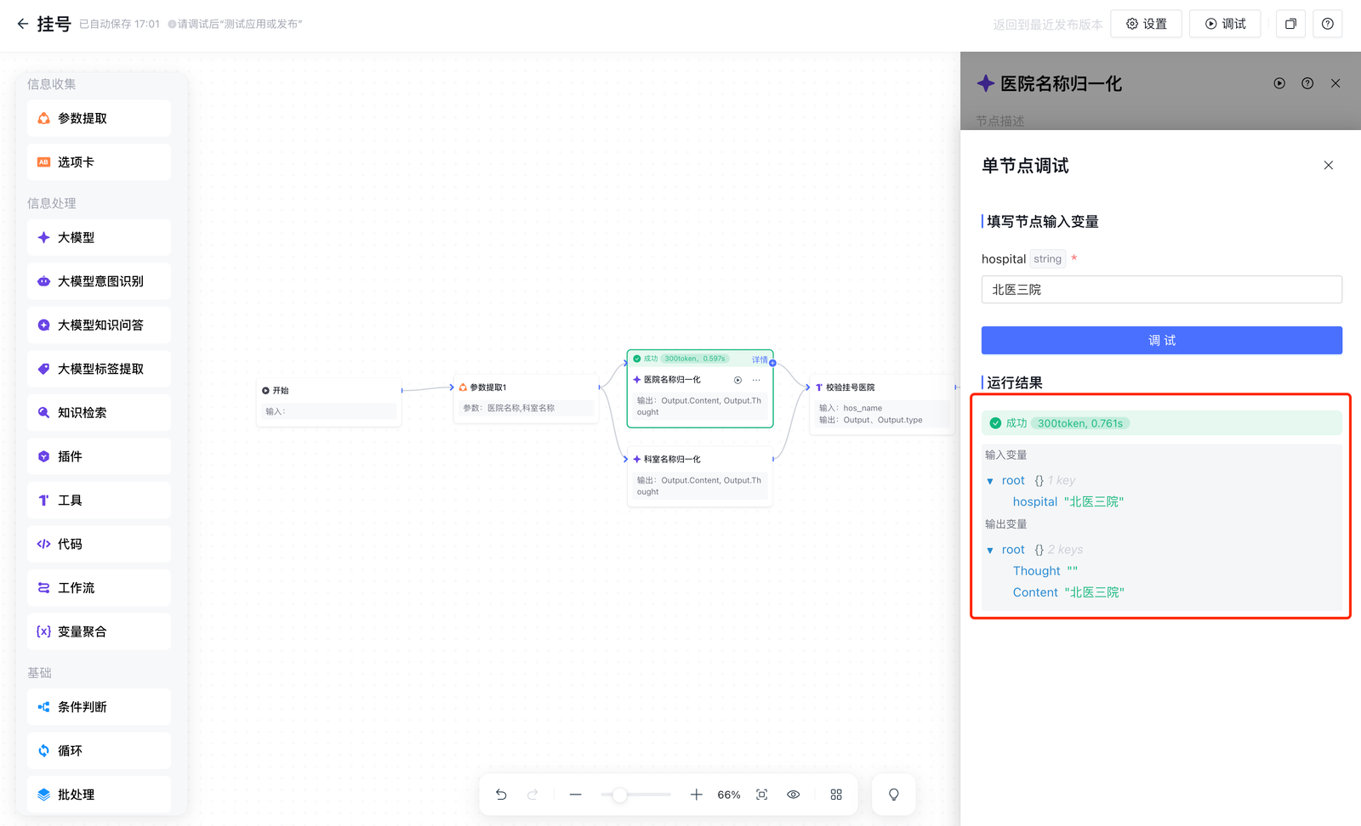Viewport: 1361px width, 826px height.
Task: Click the help question mark icon in header
Action: coord(1327,24)
